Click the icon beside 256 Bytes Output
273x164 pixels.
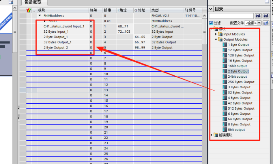(224, 82)
